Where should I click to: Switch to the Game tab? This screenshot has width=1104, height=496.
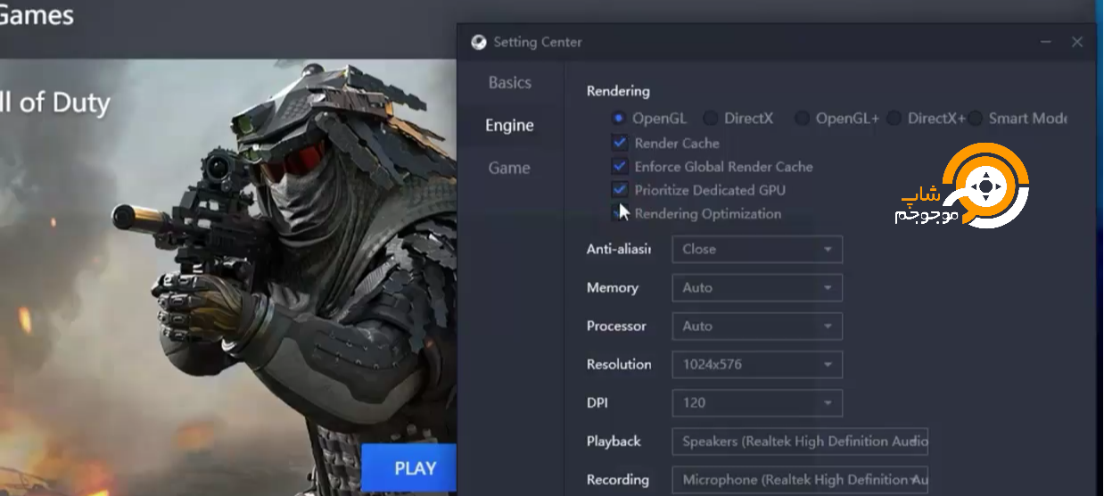tap(510, 168)
